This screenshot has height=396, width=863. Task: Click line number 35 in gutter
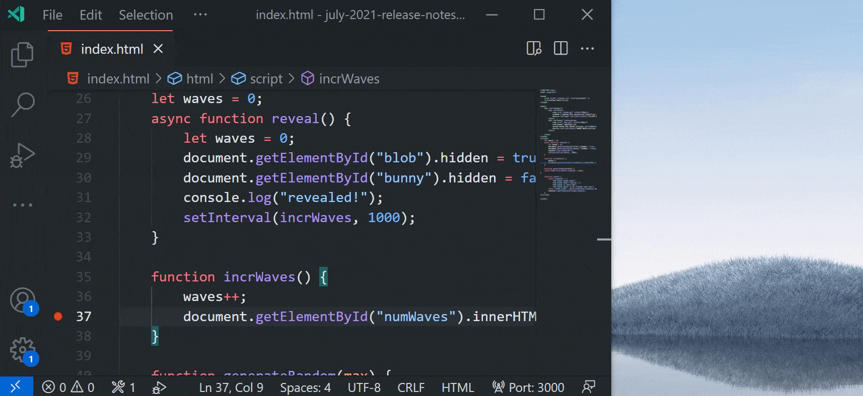click(84, 277)
